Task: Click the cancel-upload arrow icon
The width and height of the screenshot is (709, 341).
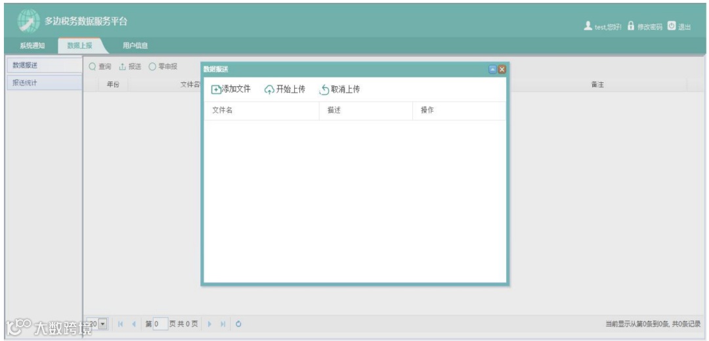Action: pyautogui.click(x=324, y=89)
